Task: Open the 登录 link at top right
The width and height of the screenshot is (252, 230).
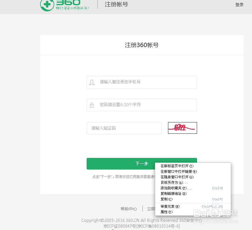Action: pos(239,4)
